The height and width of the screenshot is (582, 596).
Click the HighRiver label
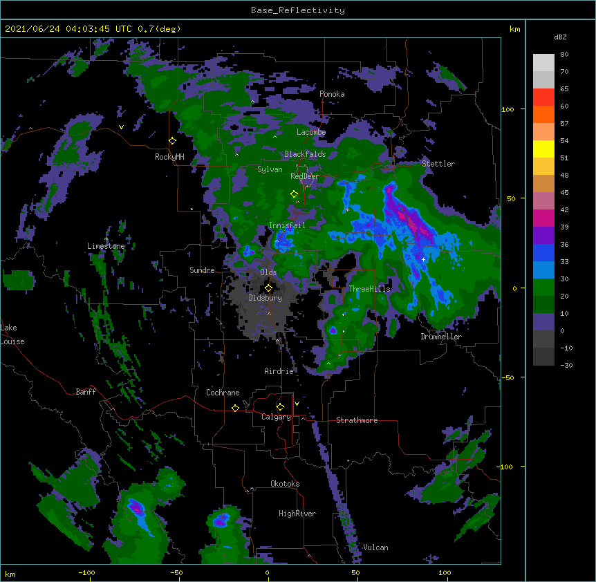297,514
